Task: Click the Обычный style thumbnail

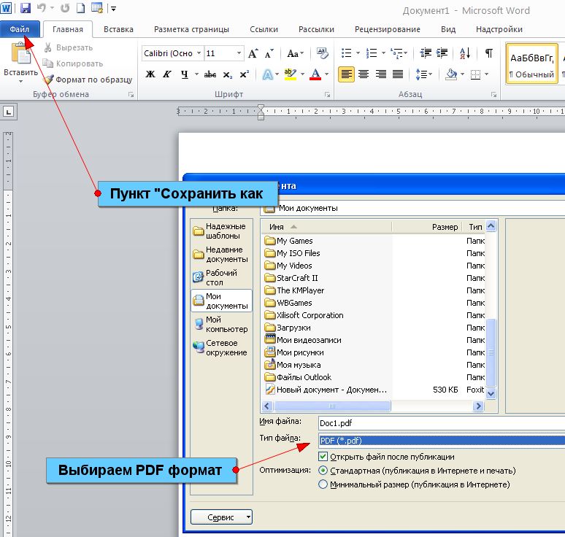Action: 532,64
